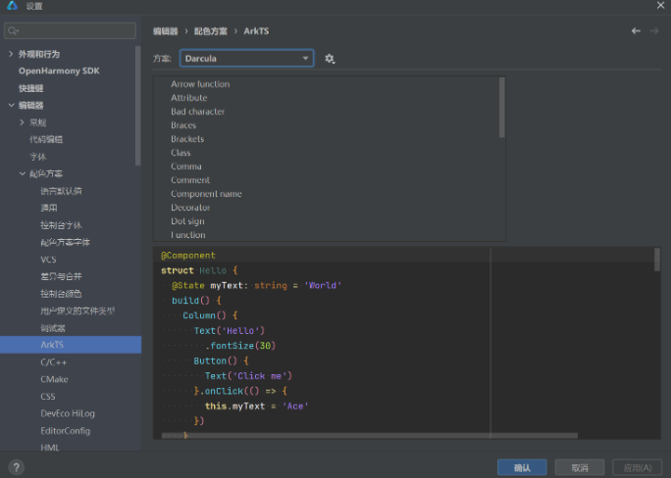671x478 pixels.
Task: Click the code preview horizontal scrollbar
Action: 370,435
